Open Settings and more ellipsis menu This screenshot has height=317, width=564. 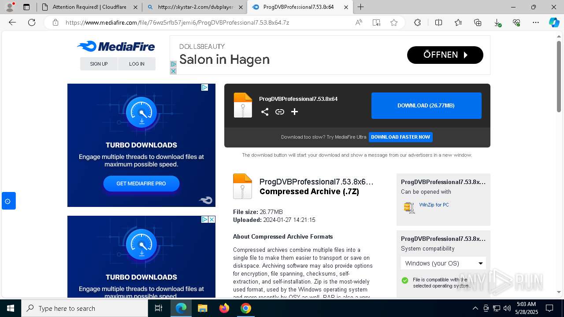point(536,22)
